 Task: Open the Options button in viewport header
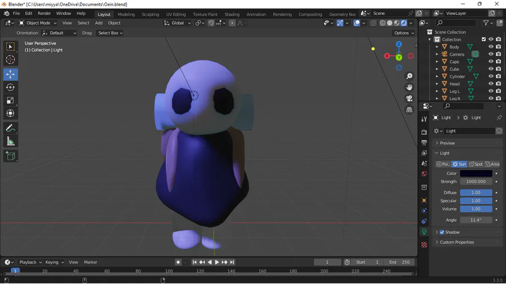tap(404, 33)
